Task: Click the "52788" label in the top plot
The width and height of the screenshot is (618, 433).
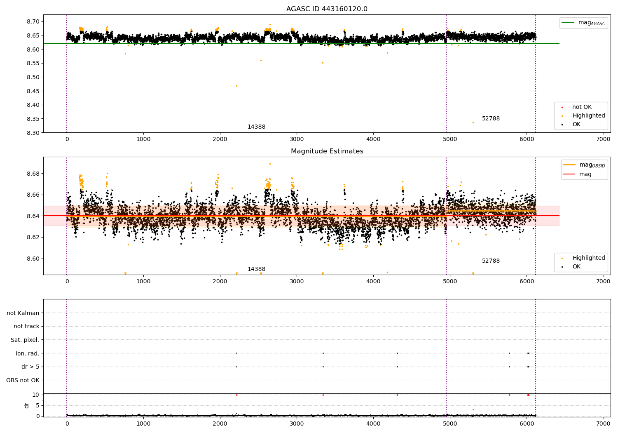Action: click(x=491, y=119)
